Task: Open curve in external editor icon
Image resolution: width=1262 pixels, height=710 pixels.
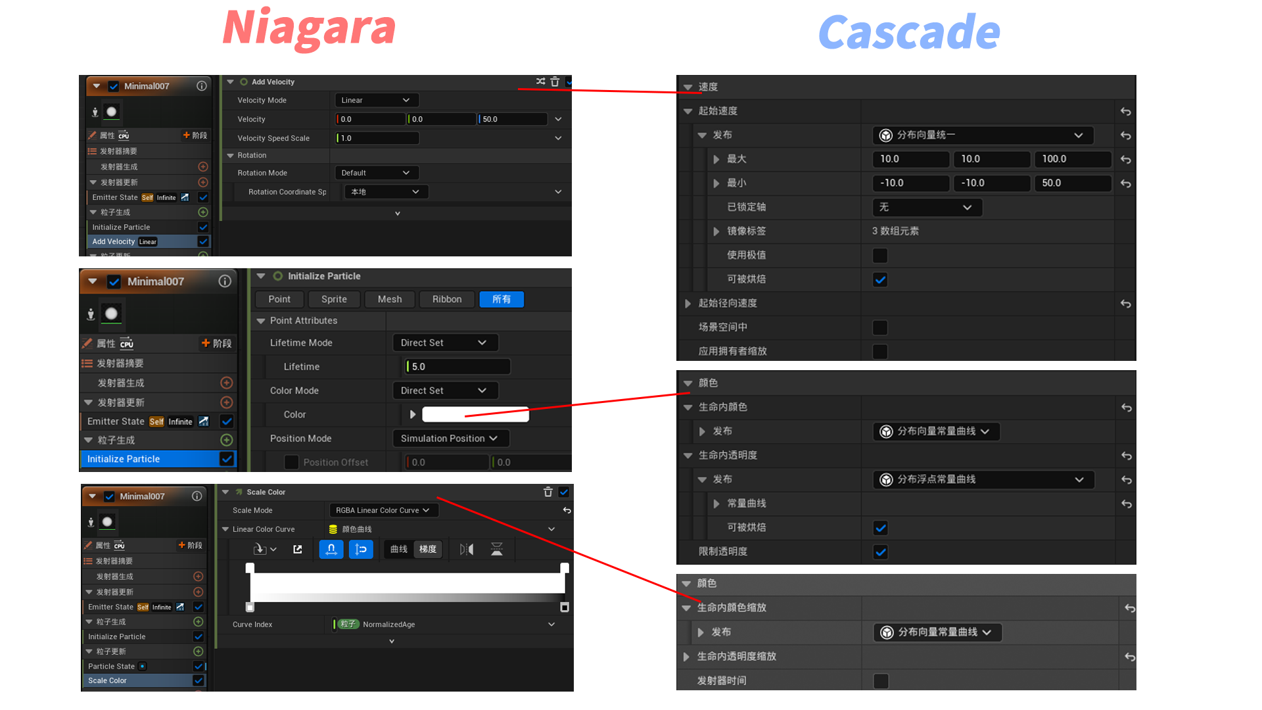Action: point(298,549)
